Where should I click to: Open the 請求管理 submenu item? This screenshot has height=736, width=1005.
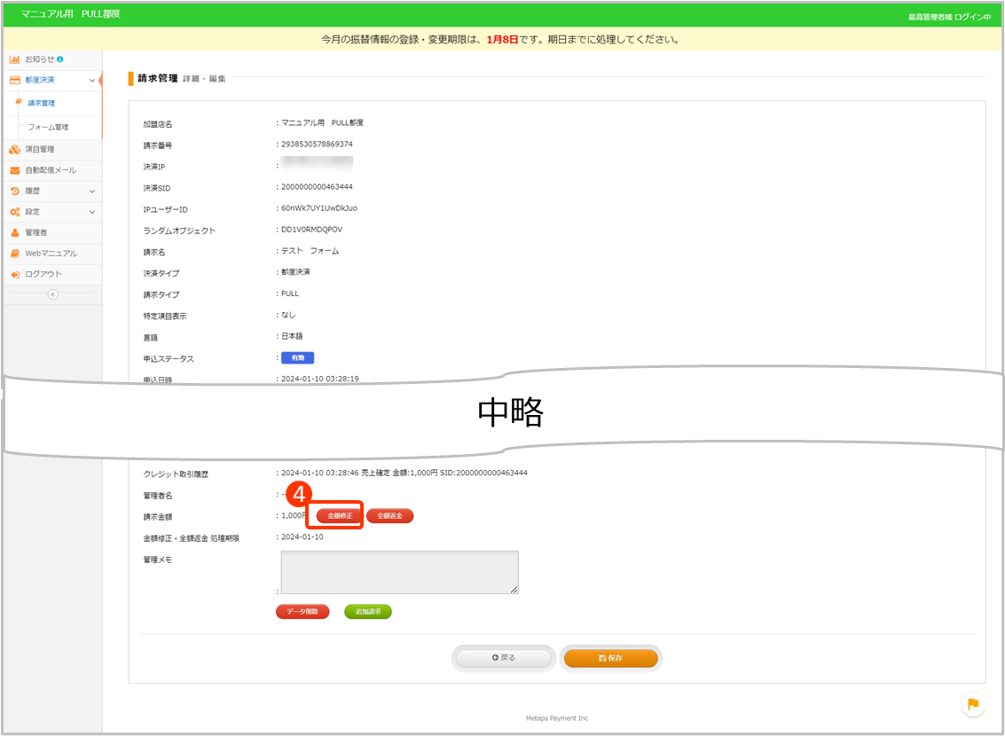click(42, 104)
